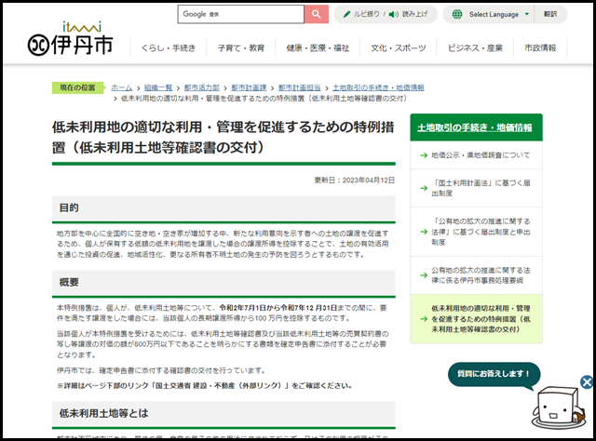Viewport: 596px width, 441px height.
Task: Open 土地取引の手続き・地価情報 breadcrumb link
Action: 379,87
